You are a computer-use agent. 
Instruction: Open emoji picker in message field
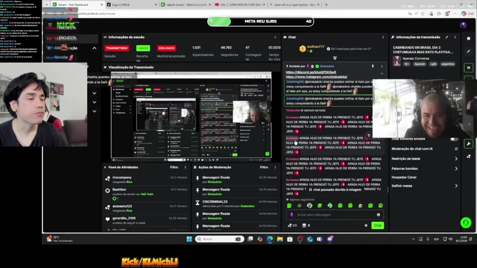[378, 215]
